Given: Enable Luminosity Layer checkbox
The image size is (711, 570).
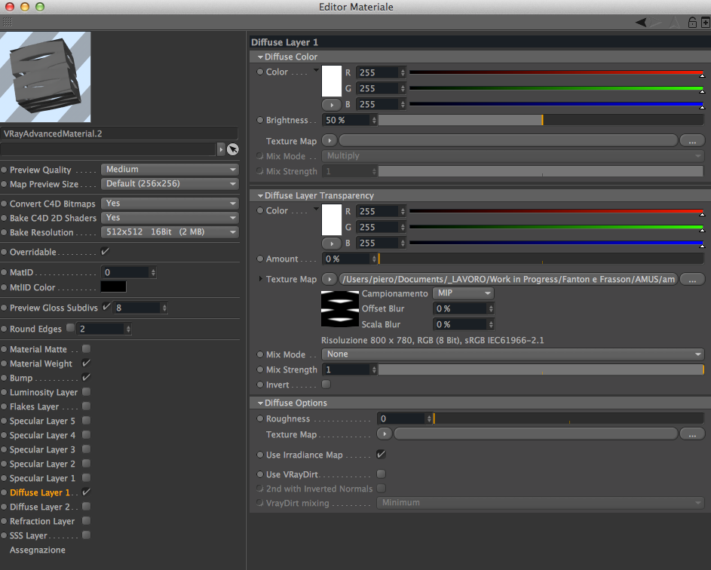Looking at the screenshot, I should click(x=86, y=392).
